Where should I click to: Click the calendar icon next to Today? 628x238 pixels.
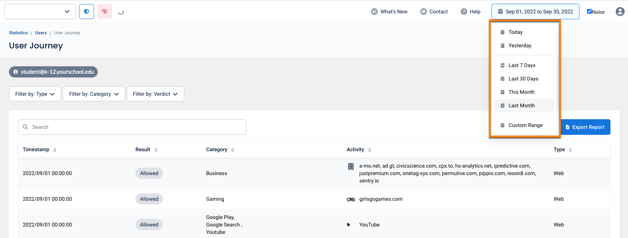pos(502,32)
